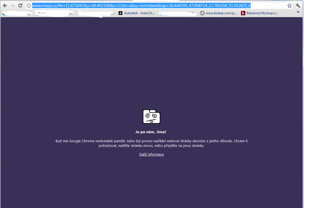Click the dead tab sad-face icon
This screenshot has height=208, width=314.
coord(151,117)
